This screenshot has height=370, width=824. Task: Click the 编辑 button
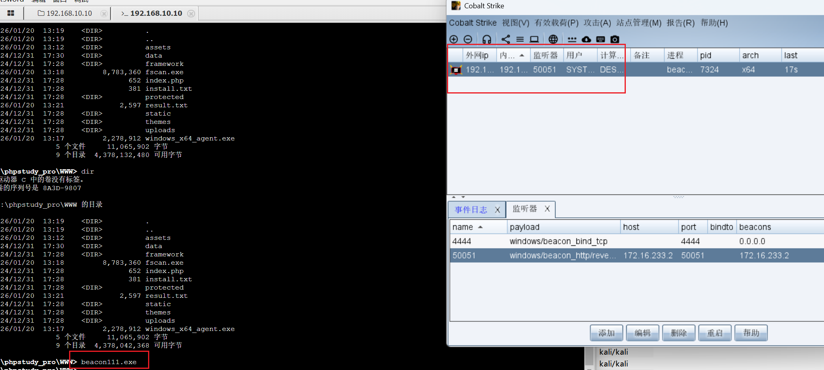click(642, 333)
